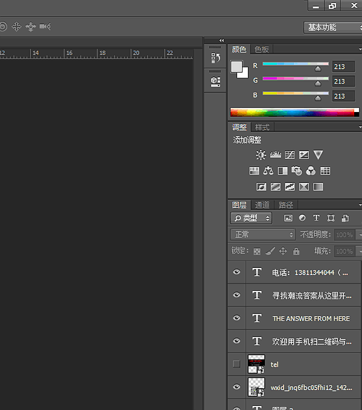Switch to the 色板 tab
Screen dimensions: 362x410
[x=262, y=49]
